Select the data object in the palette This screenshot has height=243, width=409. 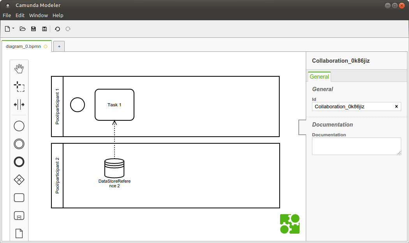(19, 233)
